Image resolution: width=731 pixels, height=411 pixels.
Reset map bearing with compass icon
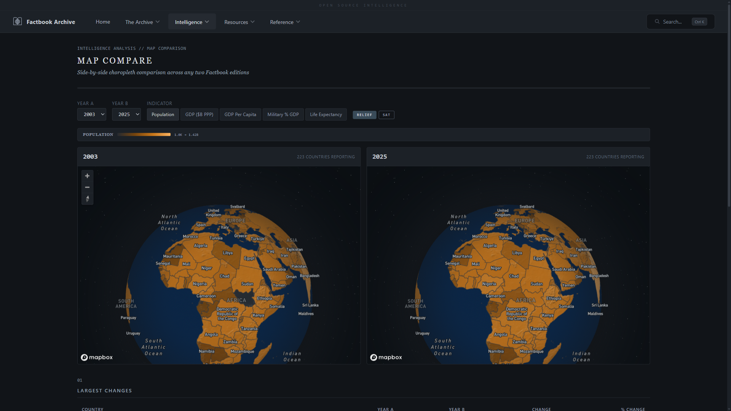point(87,199)
